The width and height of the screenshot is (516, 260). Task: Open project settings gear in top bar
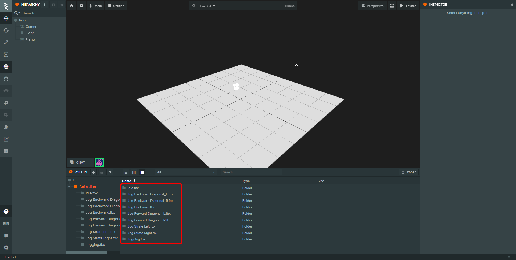(81, 6)
